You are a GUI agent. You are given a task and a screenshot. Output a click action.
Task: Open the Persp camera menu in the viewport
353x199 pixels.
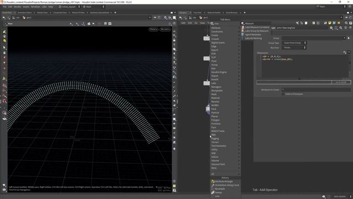153,29
